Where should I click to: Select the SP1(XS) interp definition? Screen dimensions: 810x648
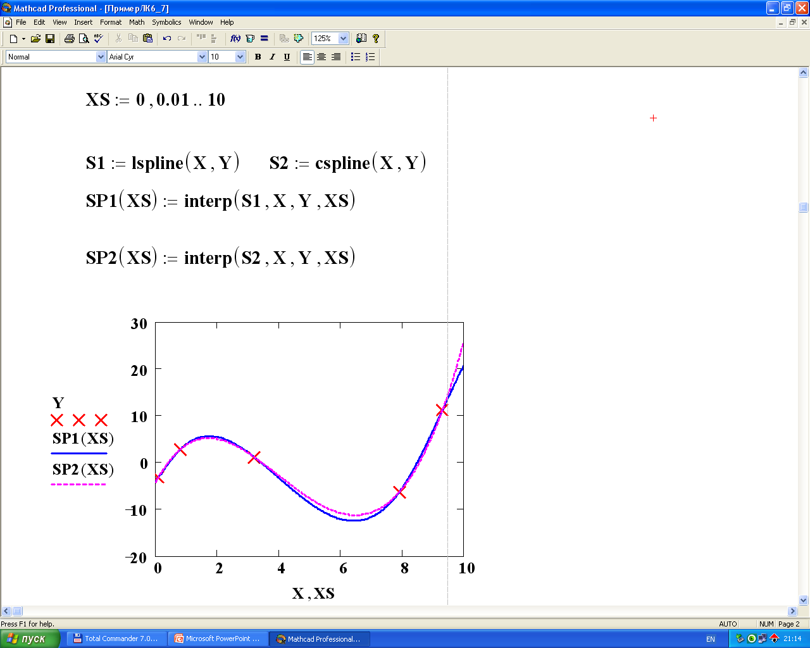pyautogui.click(x=220, y=201)
